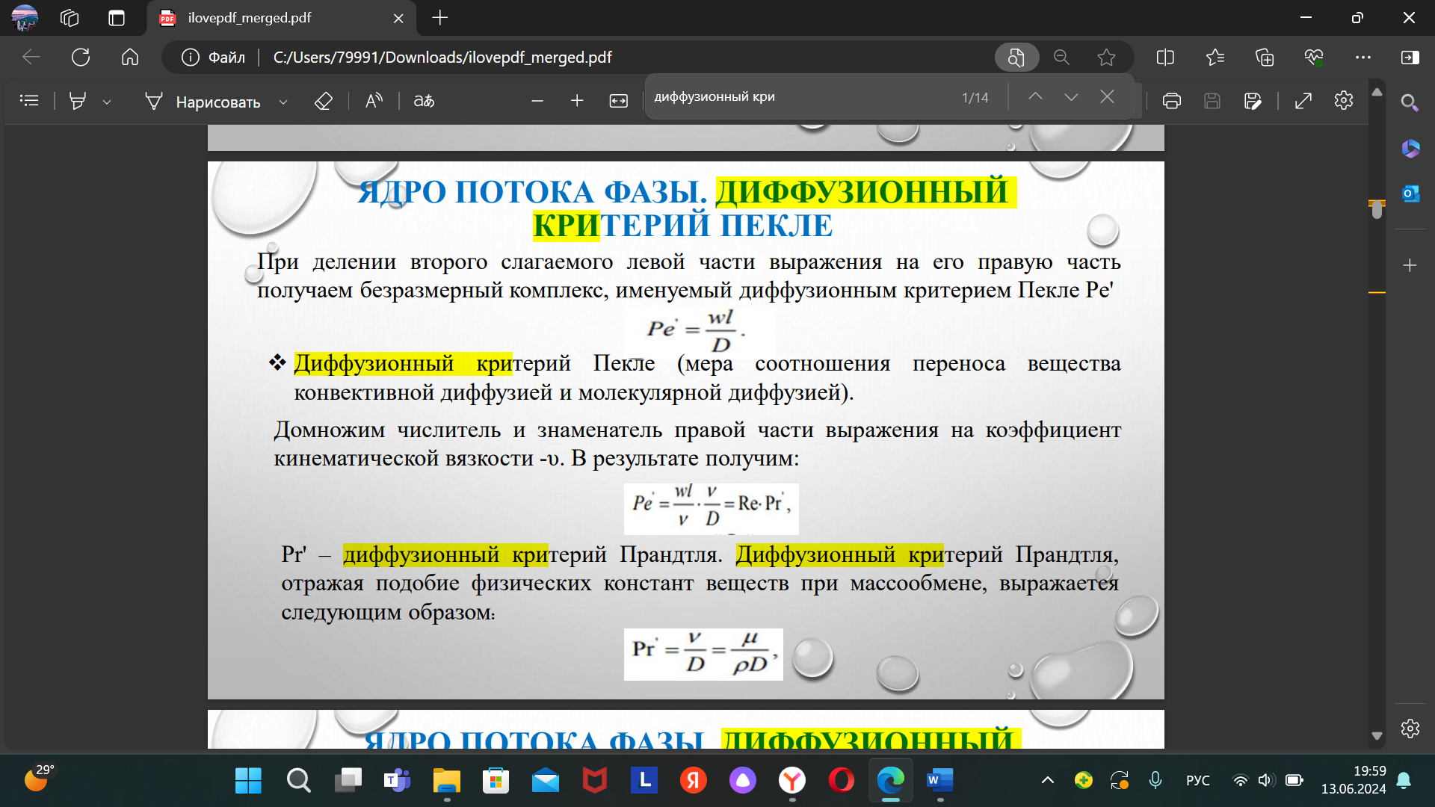Screen dimensions: 1435x807
Task: Open the browser profile avatar
Action: [25, 18]
